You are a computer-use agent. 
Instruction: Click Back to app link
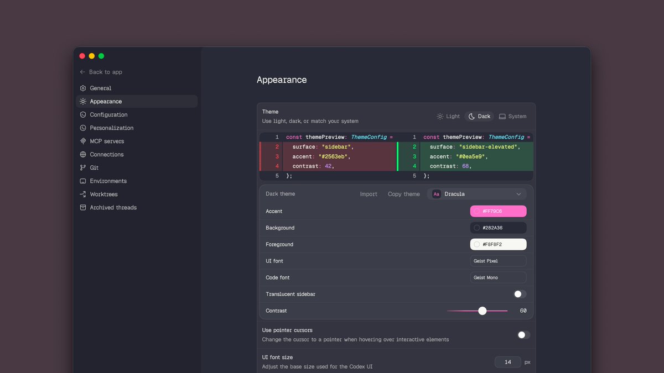tap(101, 72)
